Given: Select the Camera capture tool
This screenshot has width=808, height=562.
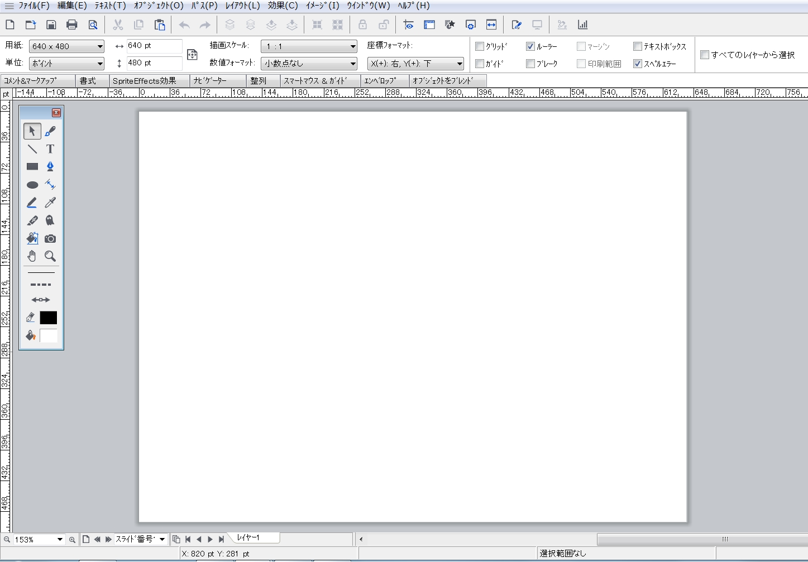Looking at the screenshot, I should click(50, 238).
